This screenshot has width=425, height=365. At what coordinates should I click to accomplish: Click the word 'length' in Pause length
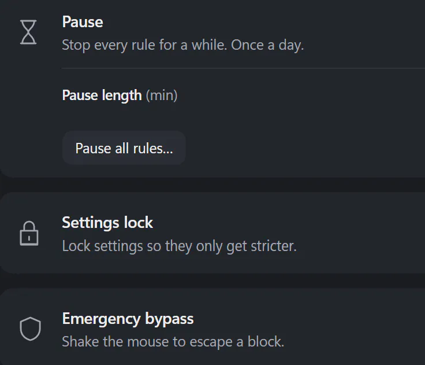tap(122, 95)
